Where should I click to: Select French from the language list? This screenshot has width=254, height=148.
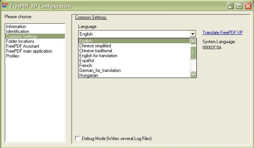pos(134,65)
